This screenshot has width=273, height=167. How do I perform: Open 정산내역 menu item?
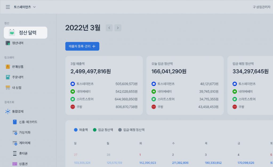click(18, 43)
